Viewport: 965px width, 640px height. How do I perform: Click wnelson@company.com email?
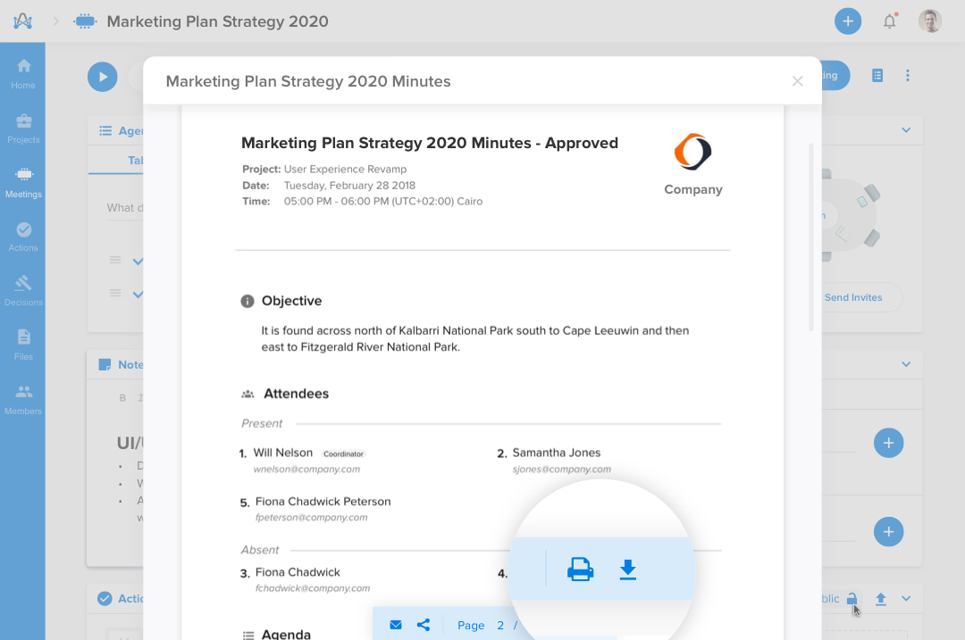click(306, 470)
